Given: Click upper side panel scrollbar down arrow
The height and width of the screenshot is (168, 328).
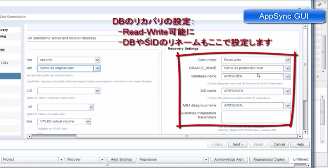Looking at the screenshot, I should [x=323, y=71].
